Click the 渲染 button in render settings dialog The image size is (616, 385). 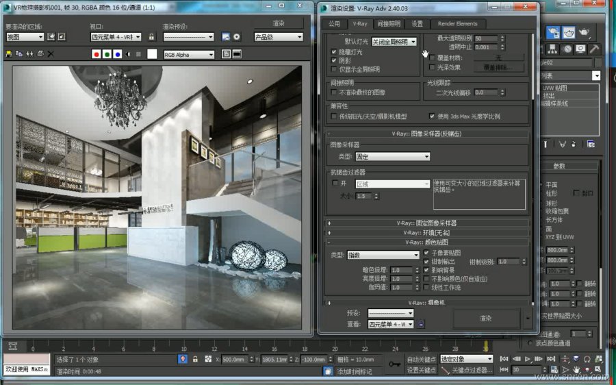(485, 319)
